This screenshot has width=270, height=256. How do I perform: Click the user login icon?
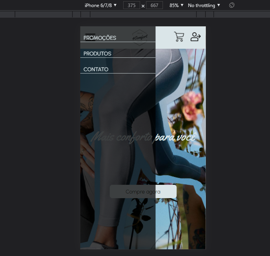(196, 37)
